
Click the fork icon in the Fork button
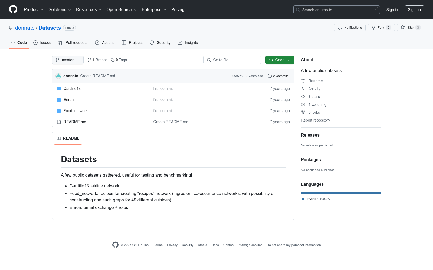click(x=373, y=28)
